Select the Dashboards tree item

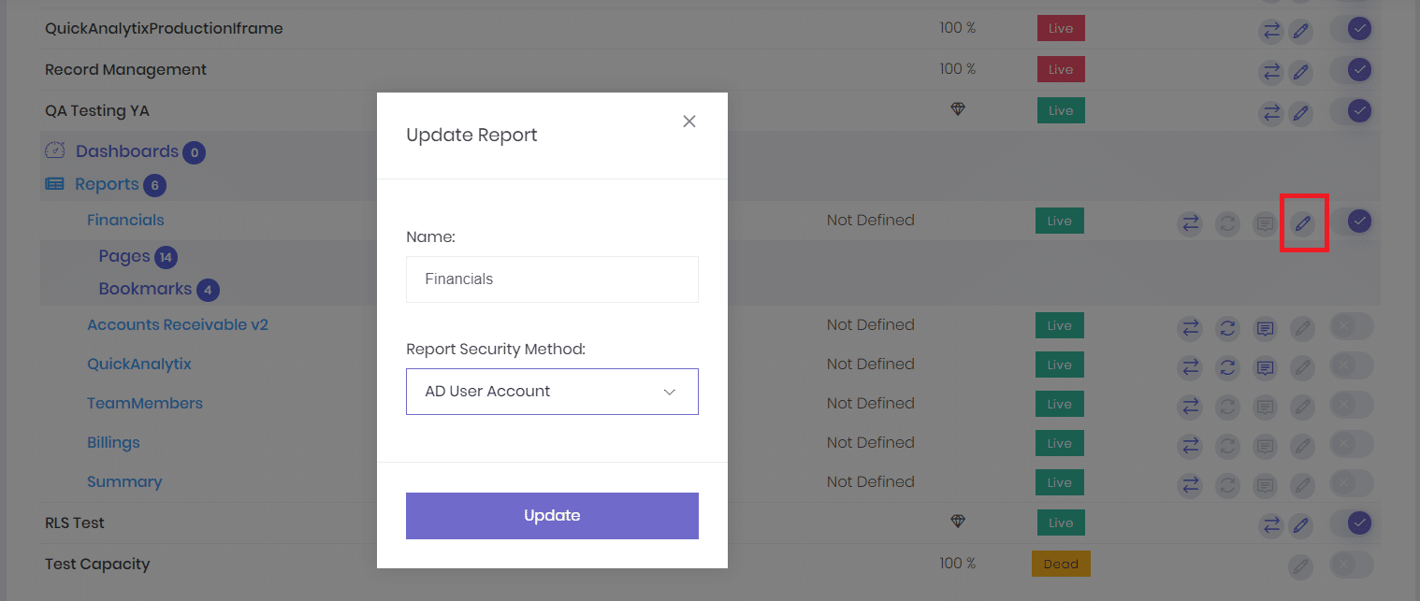[x=126, y=150]
